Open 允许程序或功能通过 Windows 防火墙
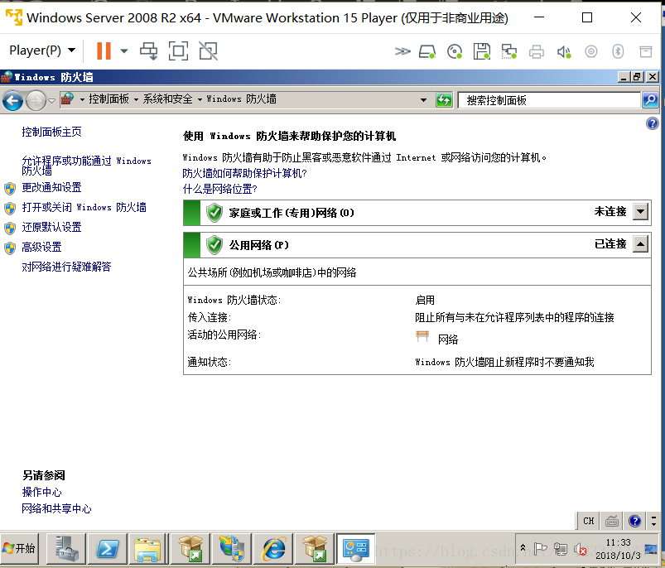This screenshot has width=665, height=568. [x=86, y=166]
